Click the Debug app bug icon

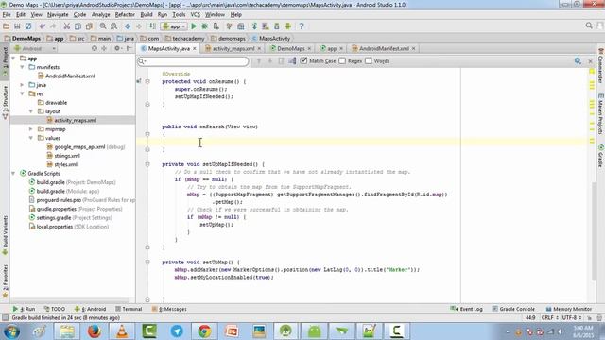tap(204, 26)
